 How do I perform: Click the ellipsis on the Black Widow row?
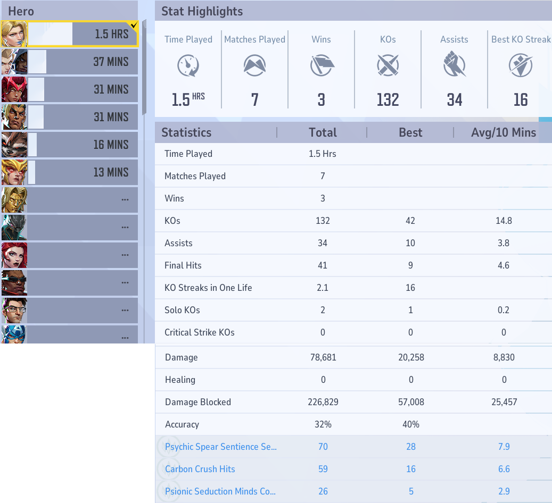(125, 255)
